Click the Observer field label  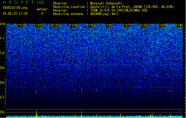pos(60,3)
